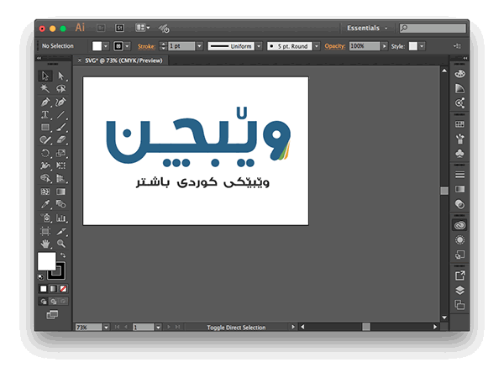Click the Style swatch in control bar

(x=413, y=46)
